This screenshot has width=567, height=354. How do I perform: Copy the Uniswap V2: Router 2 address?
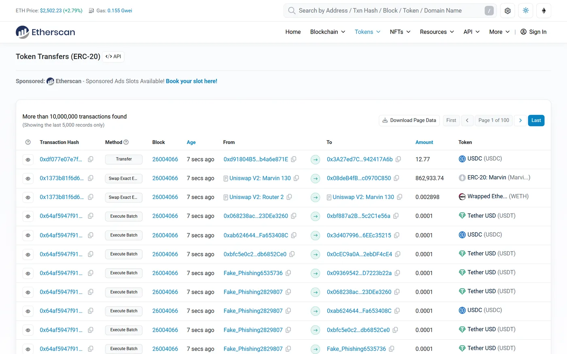pyautogui.click(x=289, y=197)
